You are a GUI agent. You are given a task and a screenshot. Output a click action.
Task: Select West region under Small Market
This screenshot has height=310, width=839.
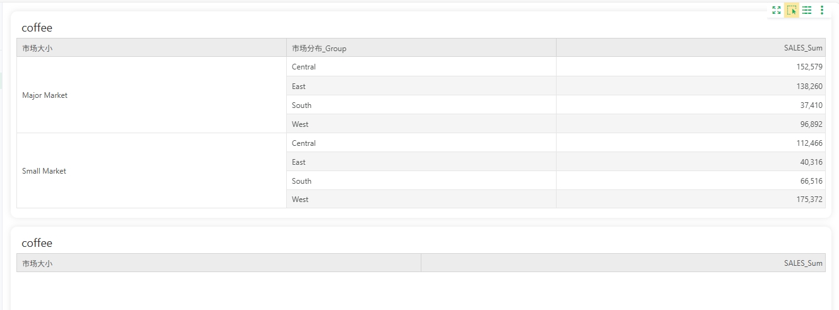click(x=300, y=200)
